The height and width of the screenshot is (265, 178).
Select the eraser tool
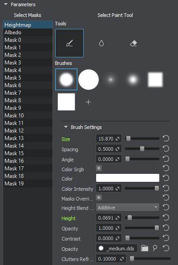tap(133, 44)
